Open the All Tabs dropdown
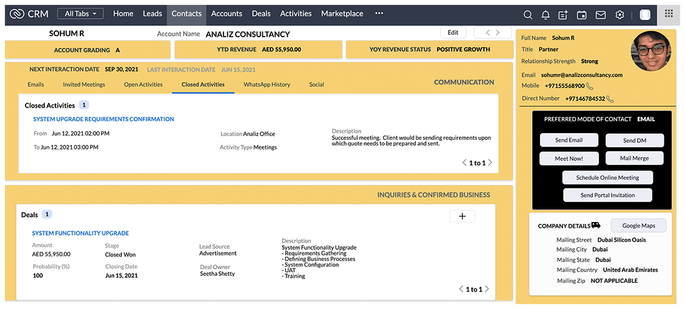Image resolution: width=685 pixels, height=309 pixels. click(x=80, y=14)
